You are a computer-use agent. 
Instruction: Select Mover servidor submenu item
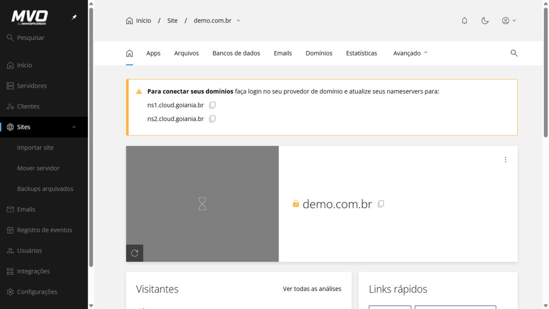(44, 168)
